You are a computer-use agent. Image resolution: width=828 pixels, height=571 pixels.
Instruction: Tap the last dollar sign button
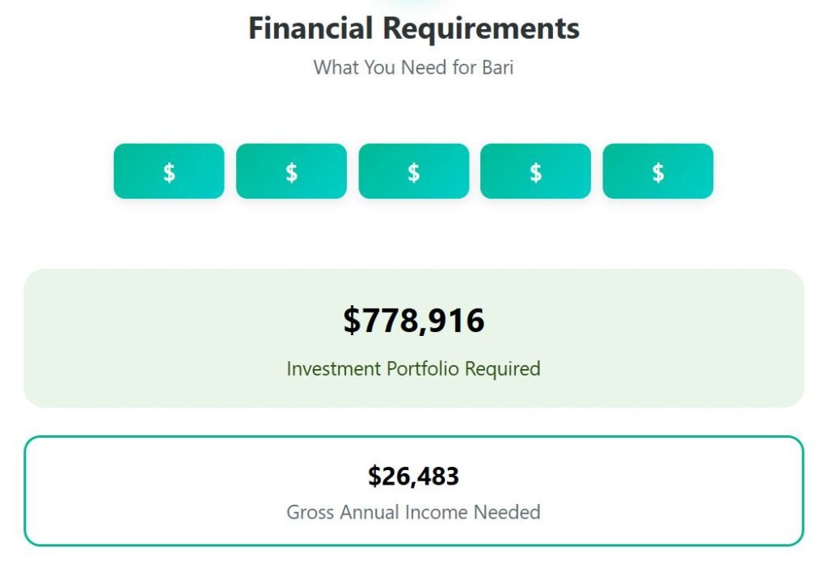click(657, 171)
